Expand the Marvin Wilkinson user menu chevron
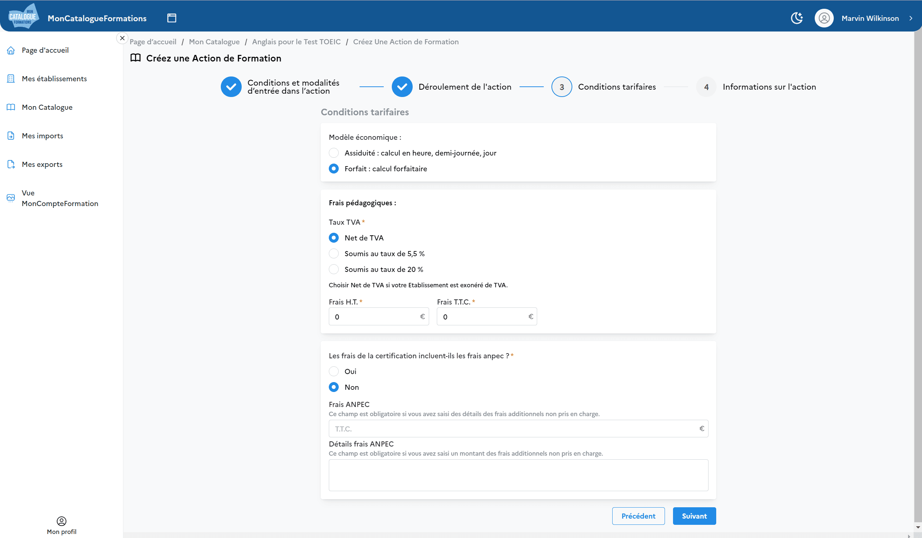The height and width of the screenshot is (538, 922). [x=911, y=18]
